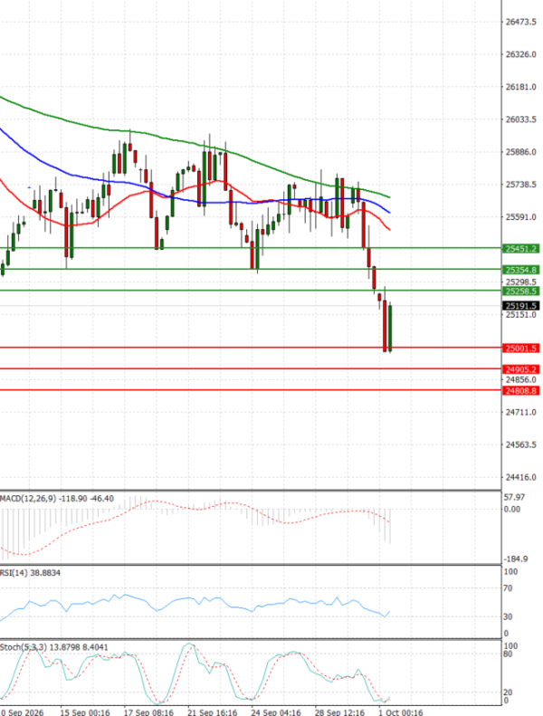The height and width of the screenshot is (716, 543).
Task: Click the 24856.0 price axis value
Action: tap(521, 380)
